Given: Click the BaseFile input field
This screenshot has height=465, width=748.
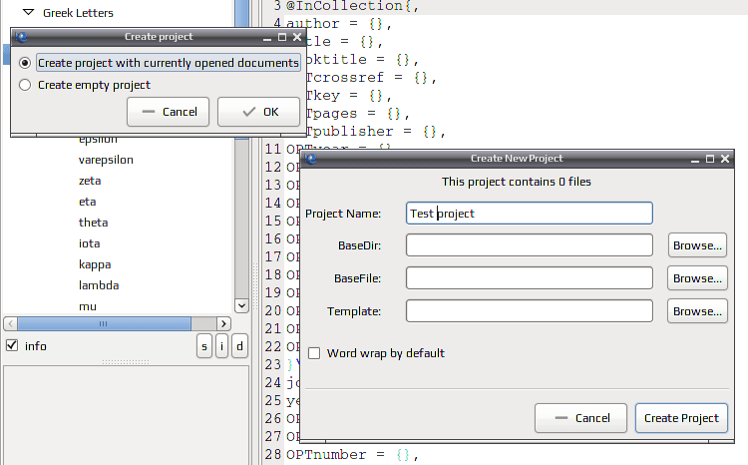Looking at the screenshot, I should click(529, 278).
